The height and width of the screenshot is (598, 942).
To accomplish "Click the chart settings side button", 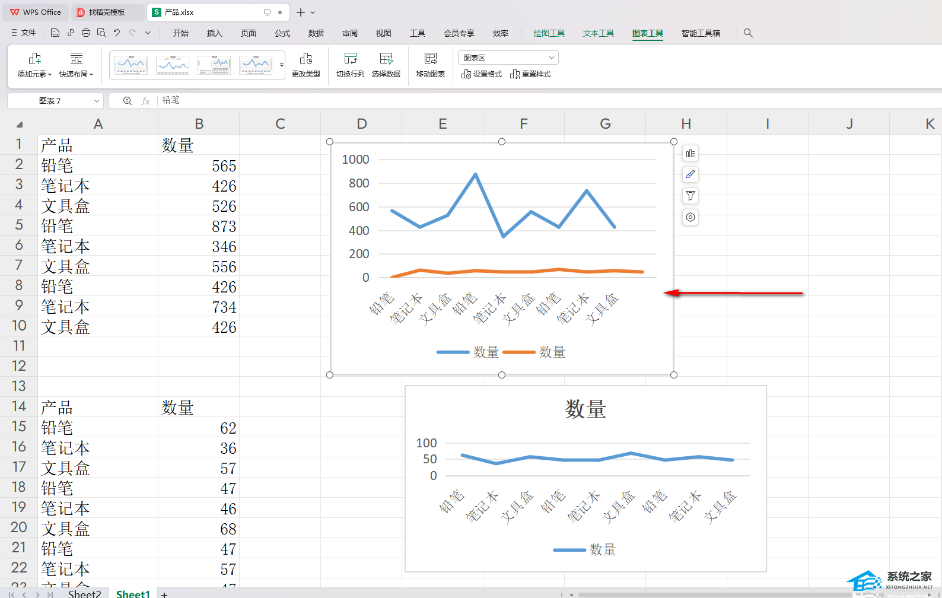I will point(690,217).
